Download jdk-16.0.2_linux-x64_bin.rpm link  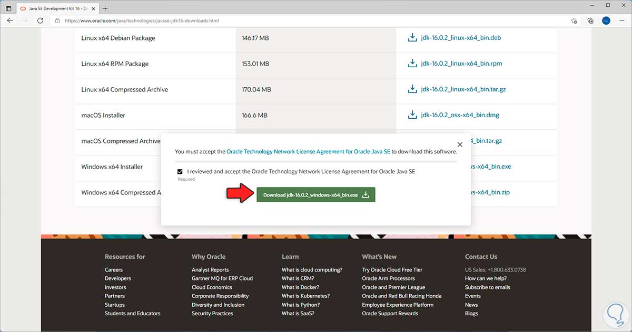point(461,64)
